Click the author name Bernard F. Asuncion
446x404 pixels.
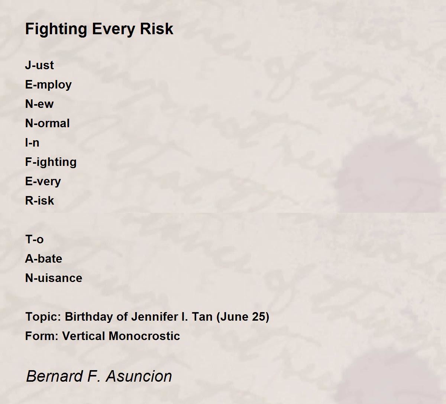99,376
